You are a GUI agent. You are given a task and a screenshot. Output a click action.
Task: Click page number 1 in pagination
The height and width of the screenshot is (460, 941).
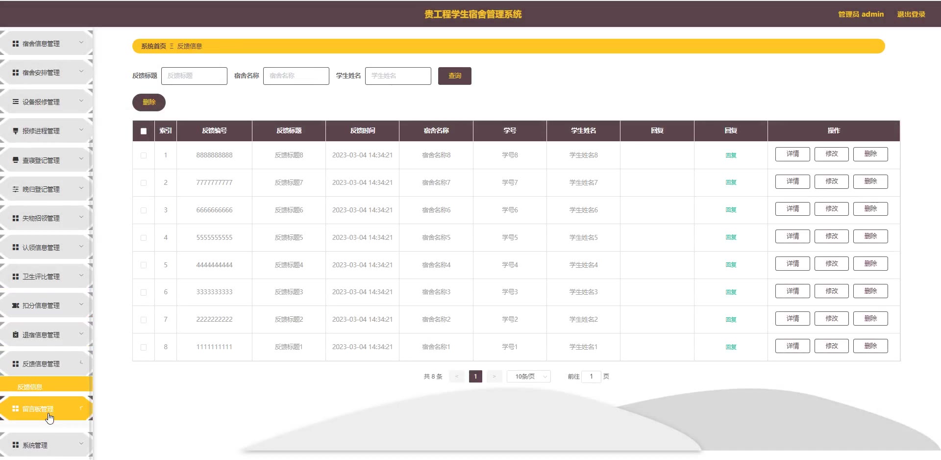pyautogui.click(x=475, y=377)
